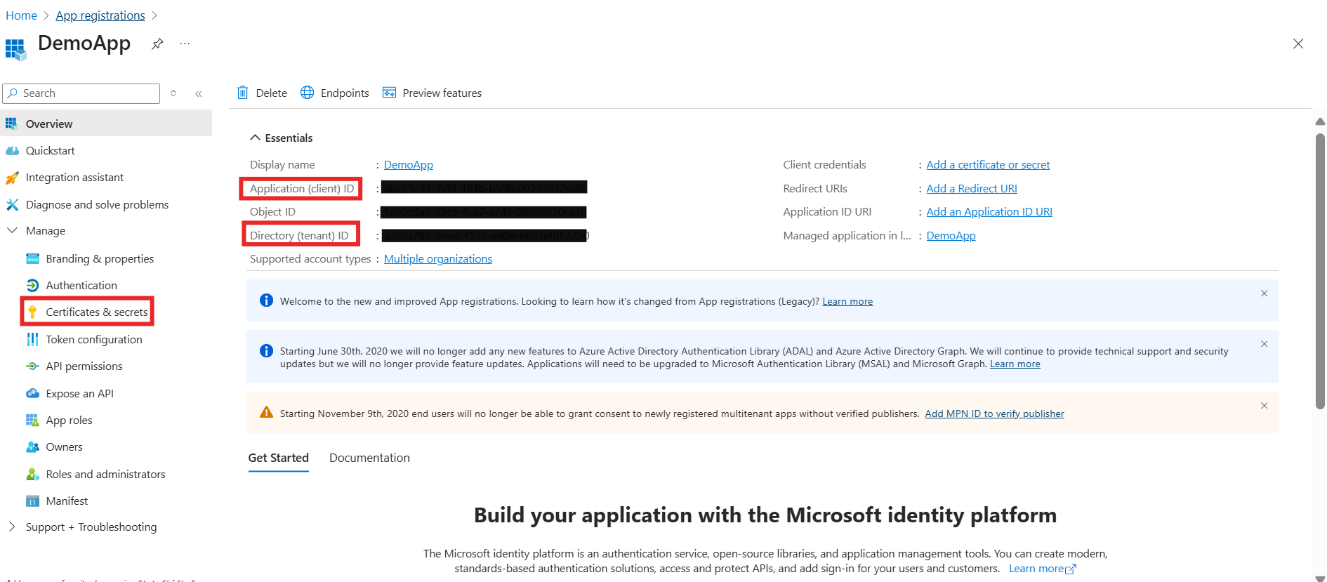Click the Expose an API cloud icon
Screen dimensions: 1327x582
coord(32,393)
